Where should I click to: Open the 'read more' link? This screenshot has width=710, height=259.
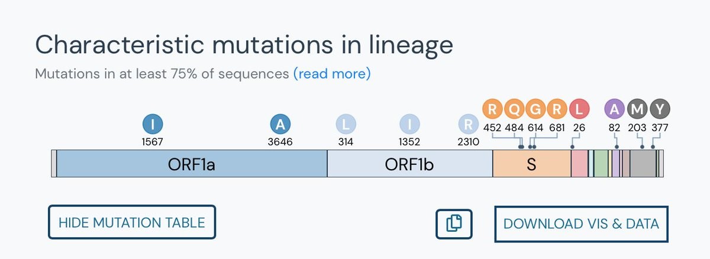332,74
